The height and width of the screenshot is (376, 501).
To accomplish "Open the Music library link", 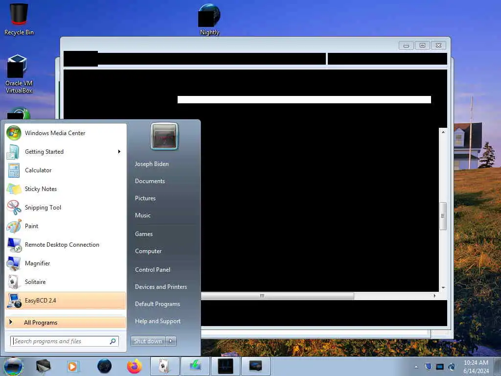I will coord(143,215).
